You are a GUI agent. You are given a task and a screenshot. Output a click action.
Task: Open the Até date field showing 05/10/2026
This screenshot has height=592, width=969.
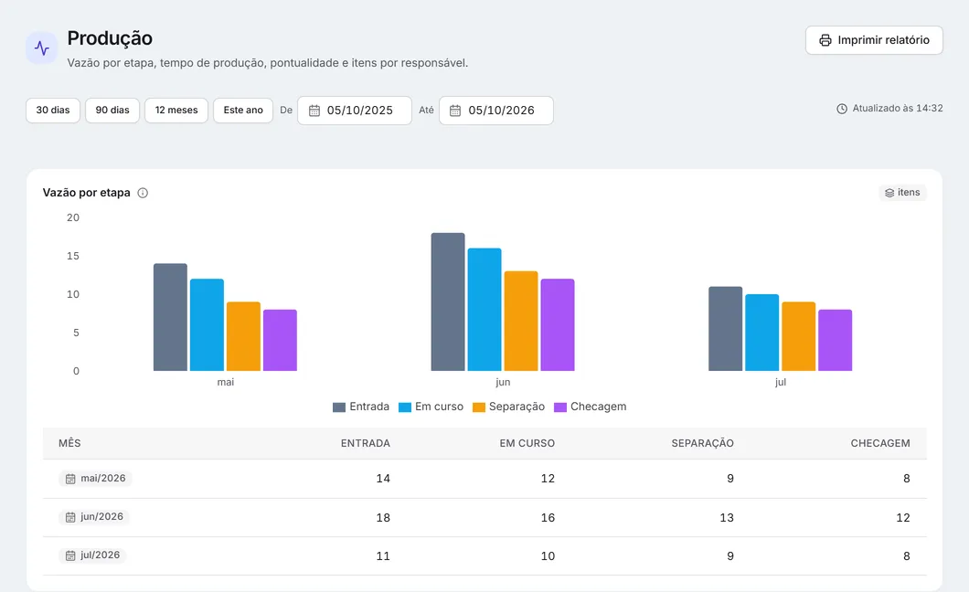(x=496, y=111)
